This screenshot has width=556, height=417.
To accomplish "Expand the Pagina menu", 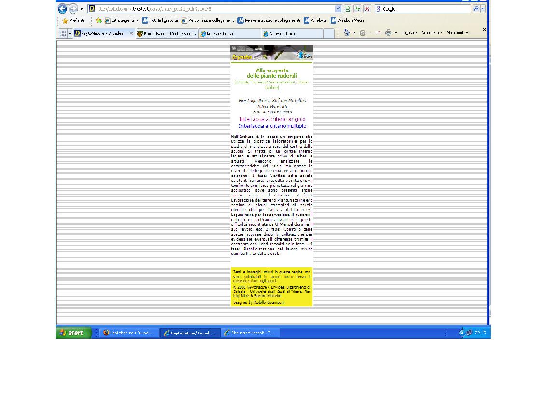I will click(x=408, y=33).
